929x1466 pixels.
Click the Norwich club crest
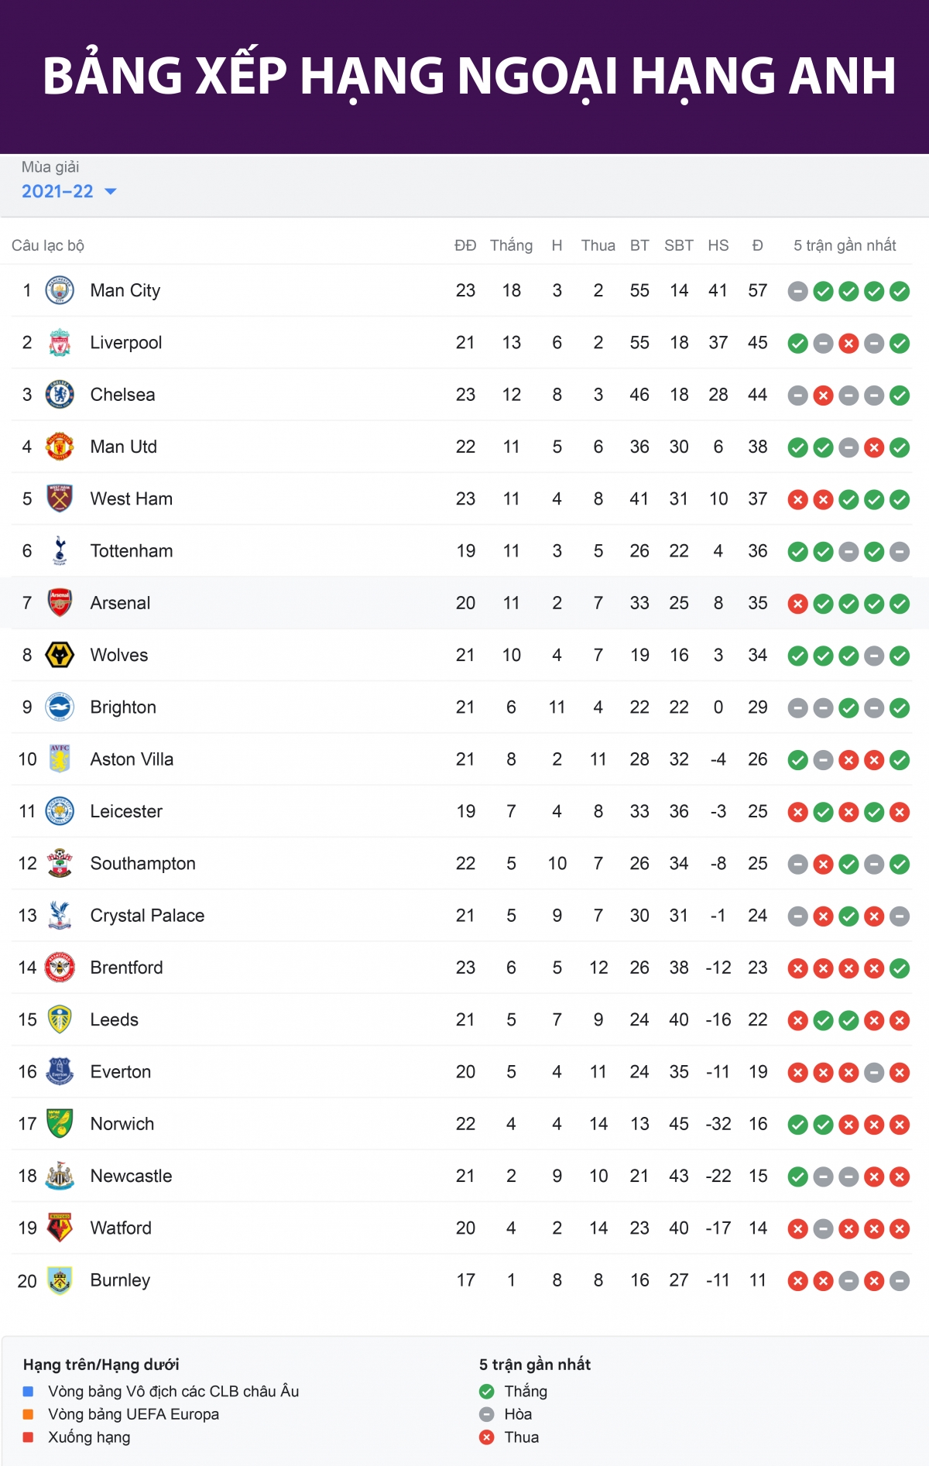click(60, 1124)
